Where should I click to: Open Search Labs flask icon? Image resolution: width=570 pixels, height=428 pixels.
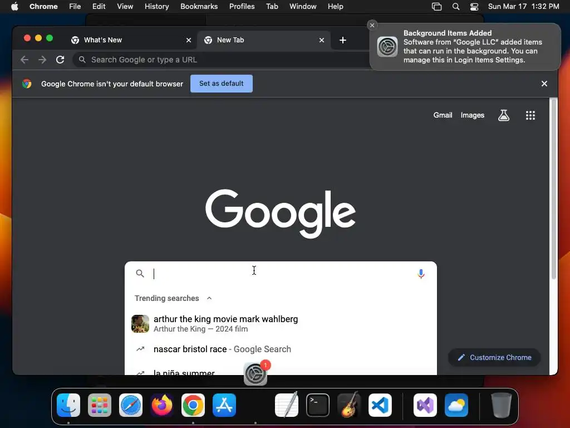(x=503, y=115)
